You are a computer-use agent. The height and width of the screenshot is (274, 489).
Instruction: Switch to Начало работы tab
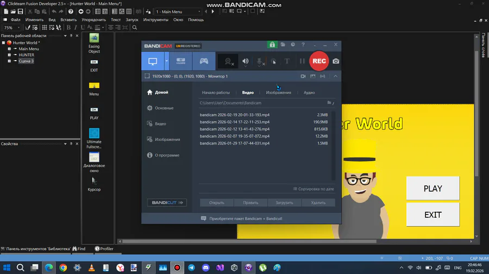(x=216, y=93)
